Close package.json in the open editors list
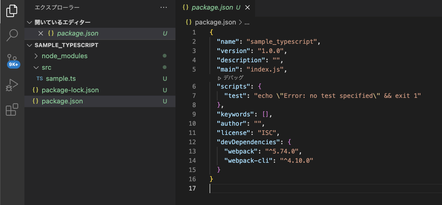Screen dimensions: 442x205 41,33
